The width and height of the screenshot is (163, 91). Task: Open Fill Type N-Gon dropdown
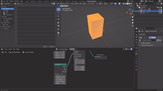[62, 74]
